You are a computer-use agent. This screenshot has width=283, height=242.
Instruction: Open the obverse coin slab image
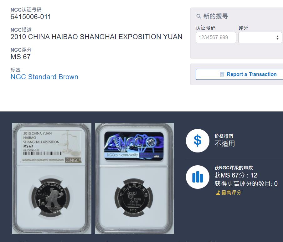pos(52,178)
